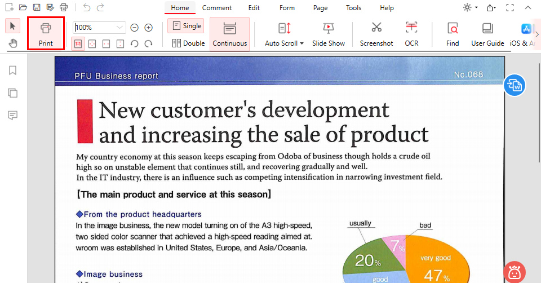Open the Auto Scroll dropdown arrow
This screenshot has height=283, width=541.
[x=301, y=43]
